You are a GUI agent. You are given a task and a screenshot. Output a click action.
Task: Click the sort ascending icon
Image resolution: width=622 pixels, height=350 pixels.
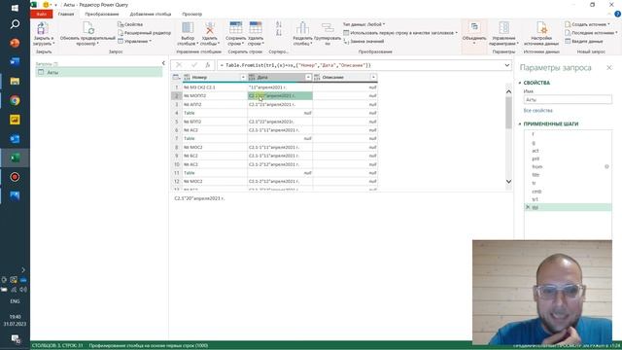279,24
